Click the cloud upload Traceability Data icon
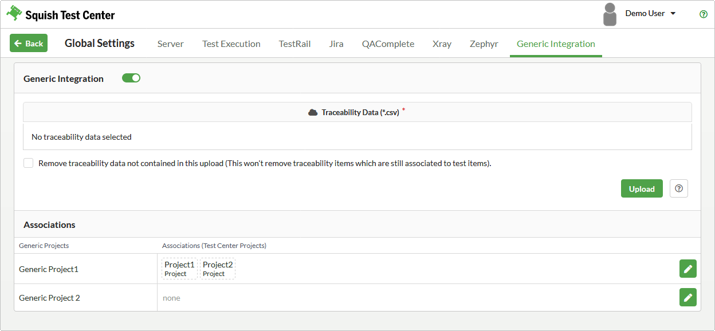The width and height of the screenshot is (715, 331). click(313, 112)
